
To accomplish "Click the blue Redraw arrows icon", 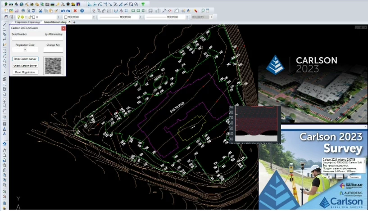I will point(5,144).
